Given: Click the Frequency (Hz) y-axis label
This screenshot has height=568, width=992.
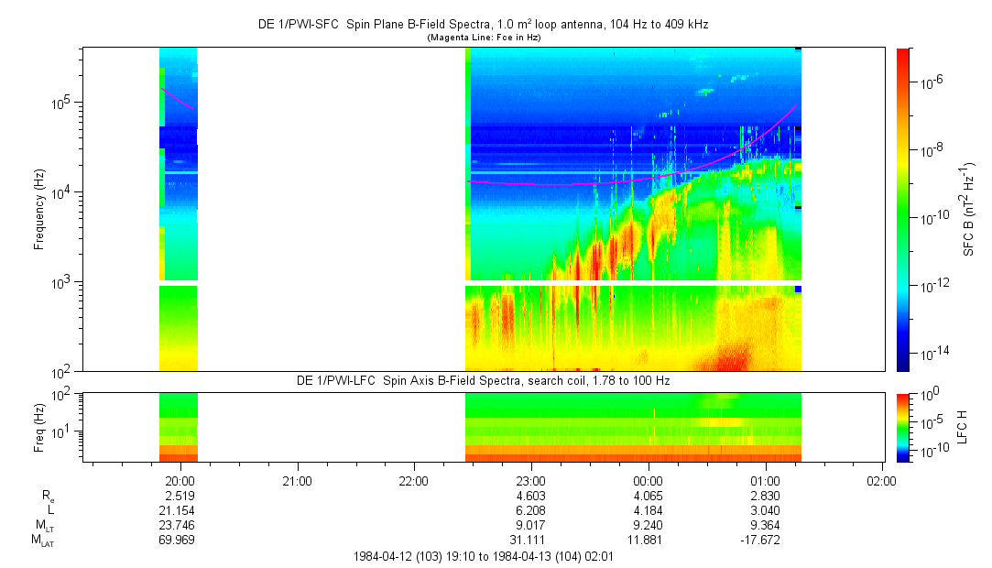Looking at the screenshot, I should [x=39, y=210].
